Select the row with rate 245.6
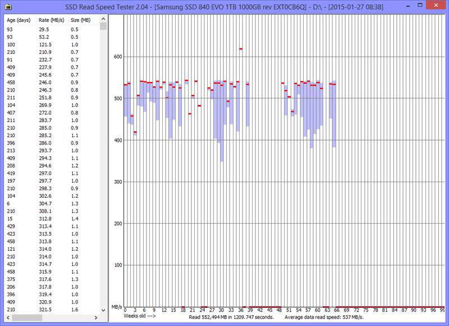Viewport: 449px width, 326px height. coord(52,75)
